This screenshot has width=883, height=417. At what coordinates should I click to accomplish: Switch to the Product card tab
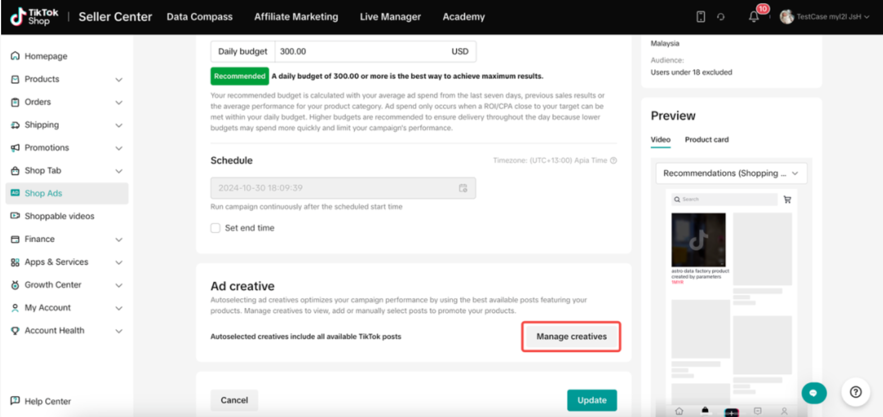[x=706, y=140]
